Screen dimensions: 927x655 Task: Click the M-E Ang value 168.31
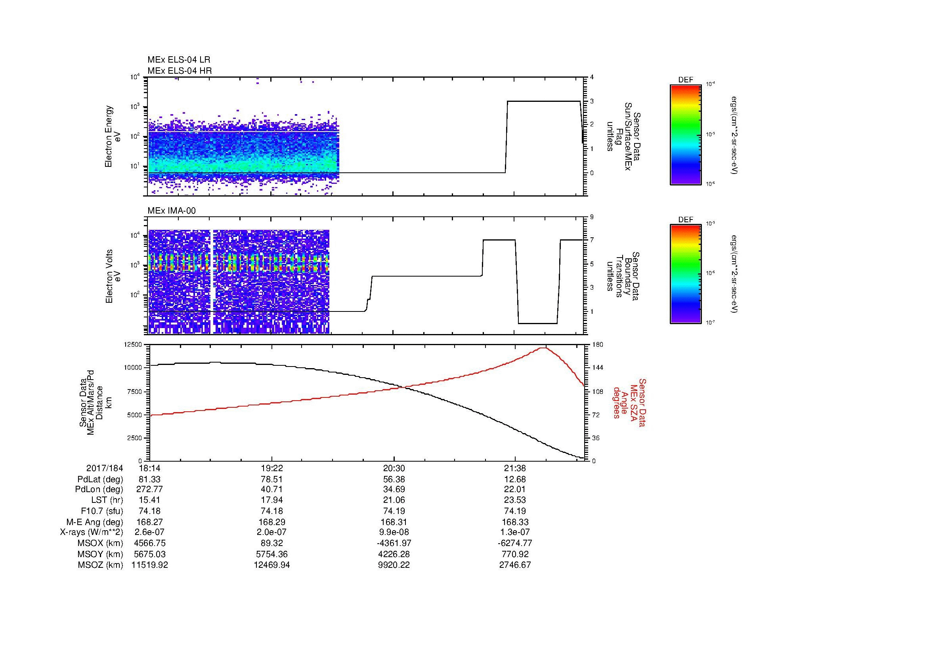[394, 522]
